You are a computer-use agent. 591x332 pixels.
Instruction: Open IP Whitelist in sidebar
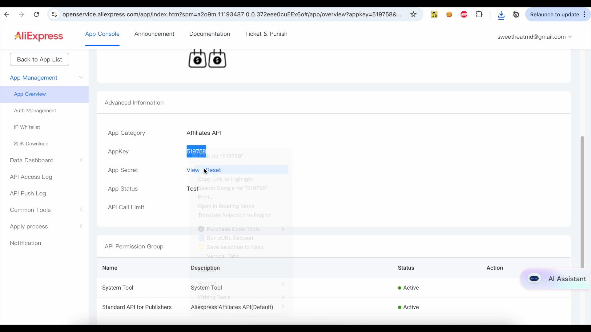(x=27, y=127)
